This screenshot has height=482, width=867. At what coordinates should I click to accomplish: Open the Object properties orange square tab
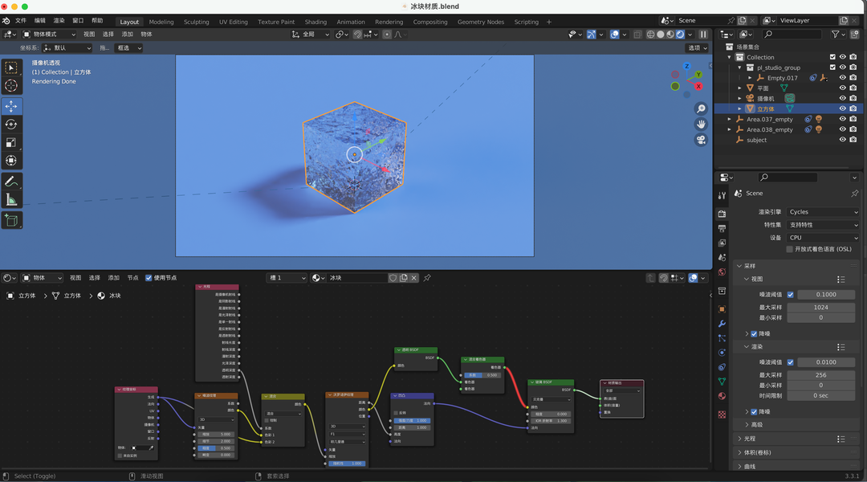click(722, 309)
